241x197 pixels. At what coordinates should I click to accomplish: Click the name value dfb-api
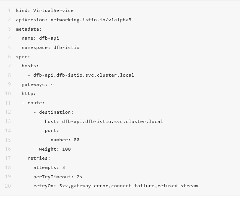[x=49, y=38]
